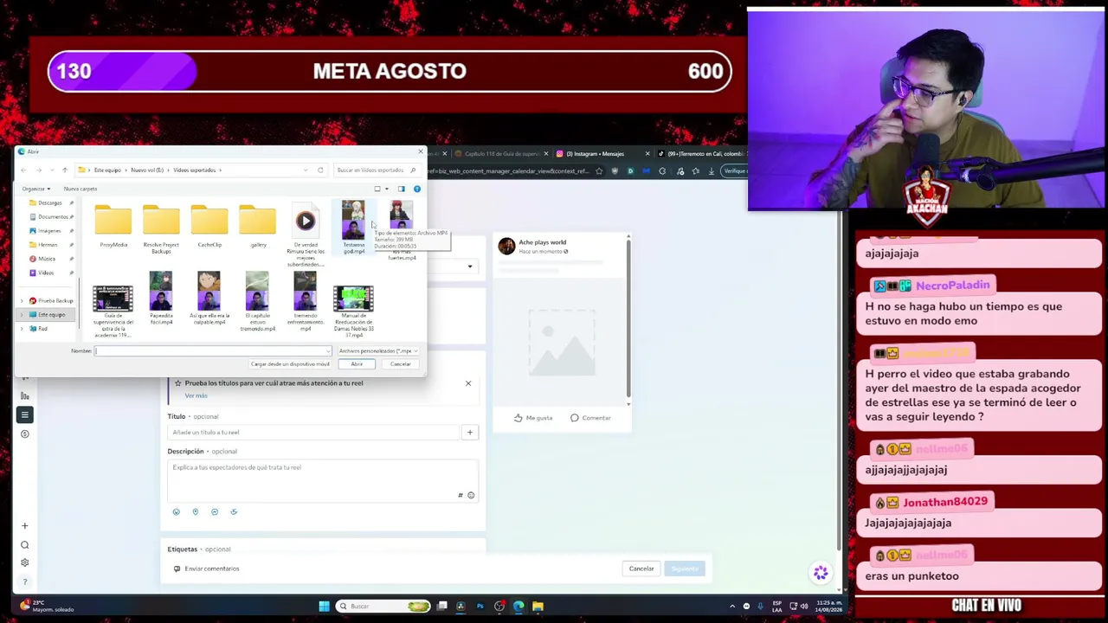This screenshot has width=1108, height=623.
Task: Add a location to the reel
Action: tap(196, 511)
